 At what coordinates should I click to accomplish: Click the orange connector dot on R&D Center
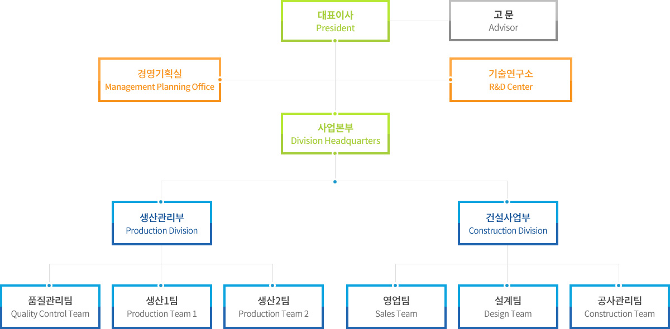tap(451, 80)
